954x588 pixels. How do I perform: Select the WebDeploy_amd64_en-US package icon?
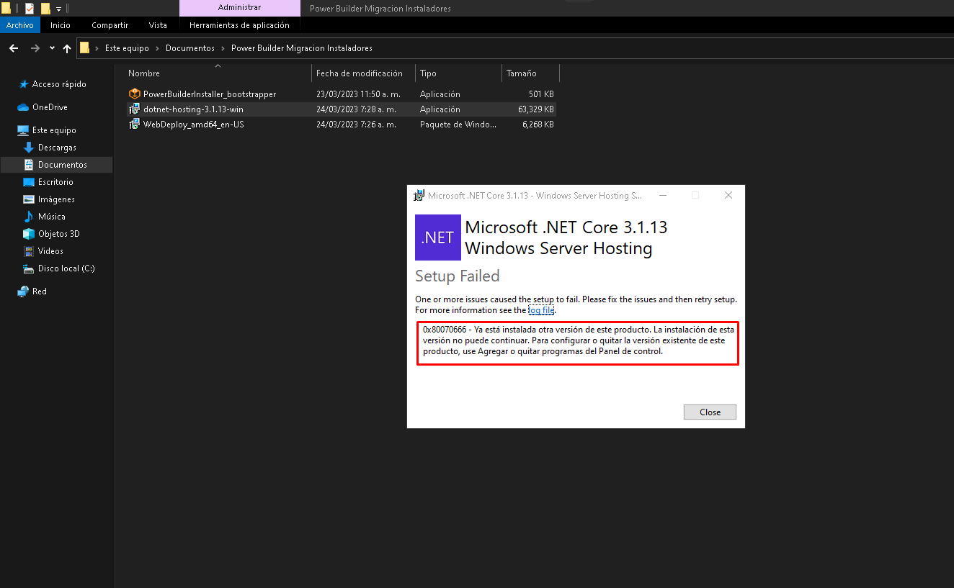[x=134, y=125]
